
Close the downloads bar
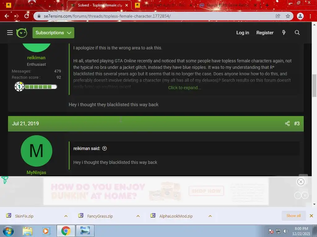tap(311, 216)
